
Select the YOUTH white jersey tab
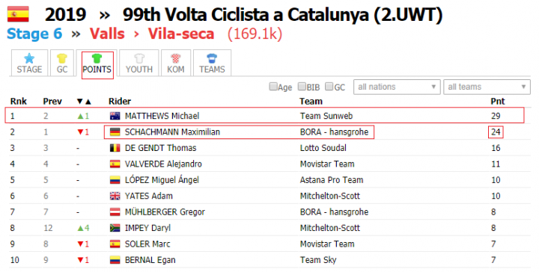pos(139,64)
